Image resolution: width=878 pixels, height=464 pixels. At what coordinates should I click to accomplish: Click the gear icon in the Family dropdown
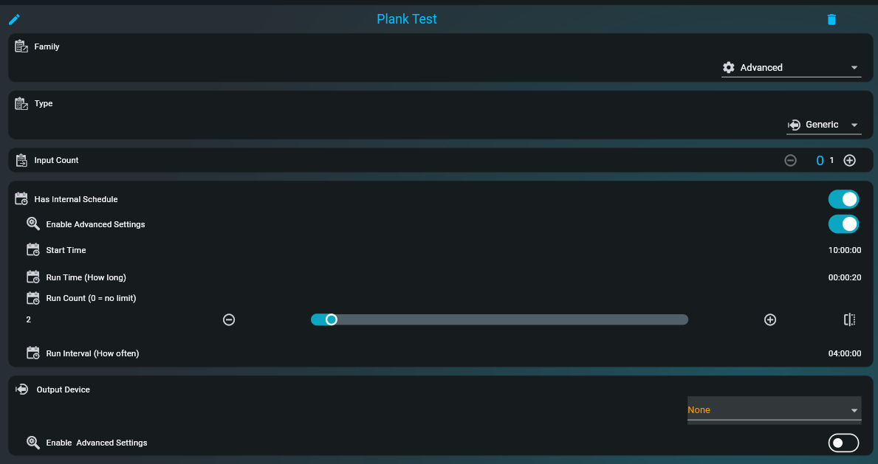pos(729,68)
